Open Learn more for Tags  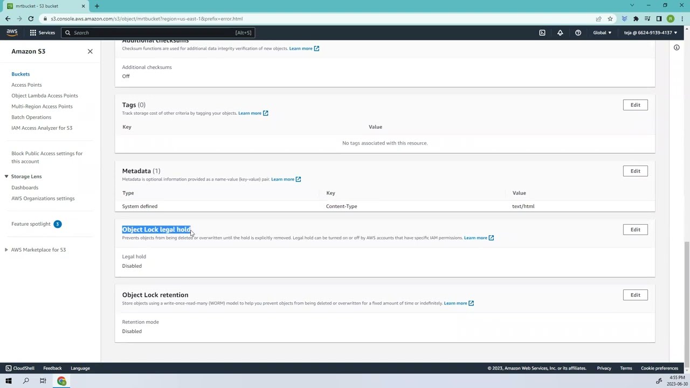click(x=253, y=113)
